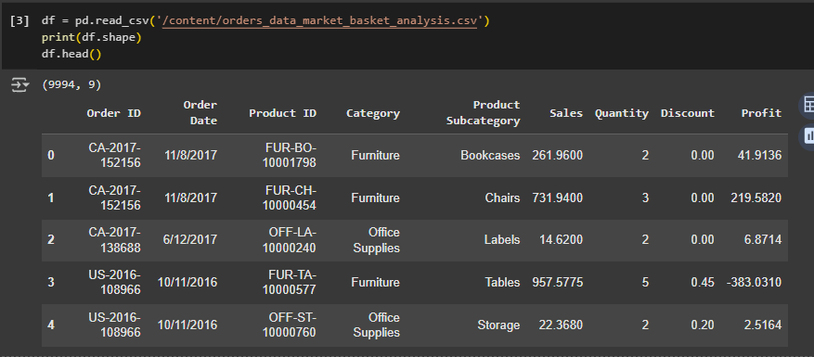Click the Category column header
The height and width of the screenshot is (357, 814).
click(x=373, y=113)
